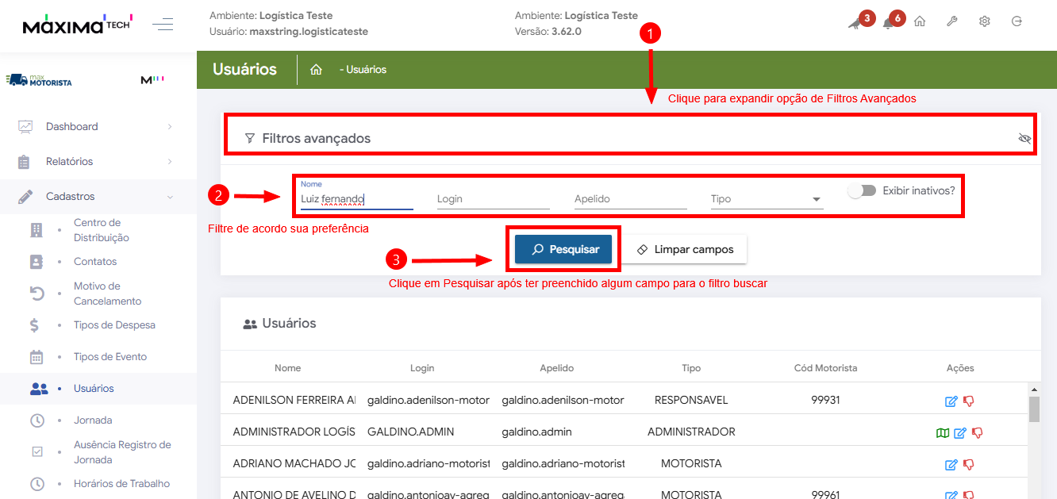Image resolution: width=1057 pixels, height=499 pixels.
Task: Click the Nome column header
Action: tap(288, 368)
